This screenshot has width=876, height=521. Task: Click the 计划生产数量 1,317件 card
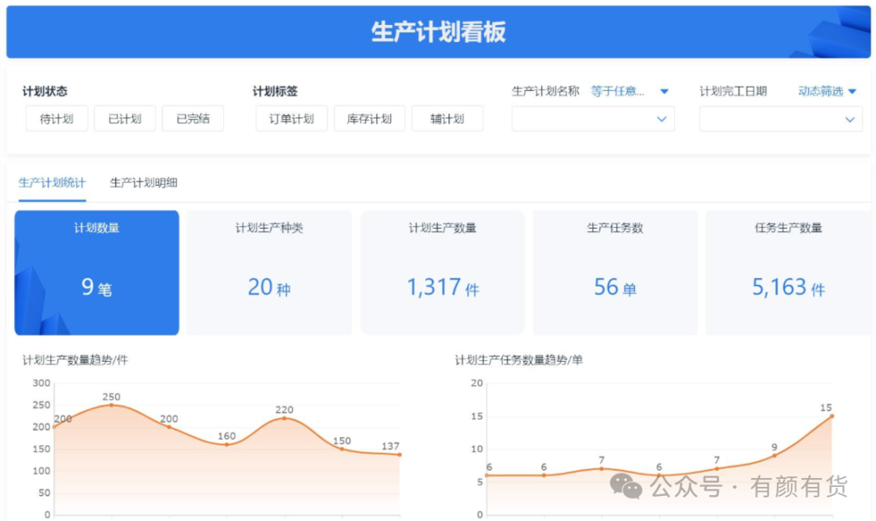[442, 273]
